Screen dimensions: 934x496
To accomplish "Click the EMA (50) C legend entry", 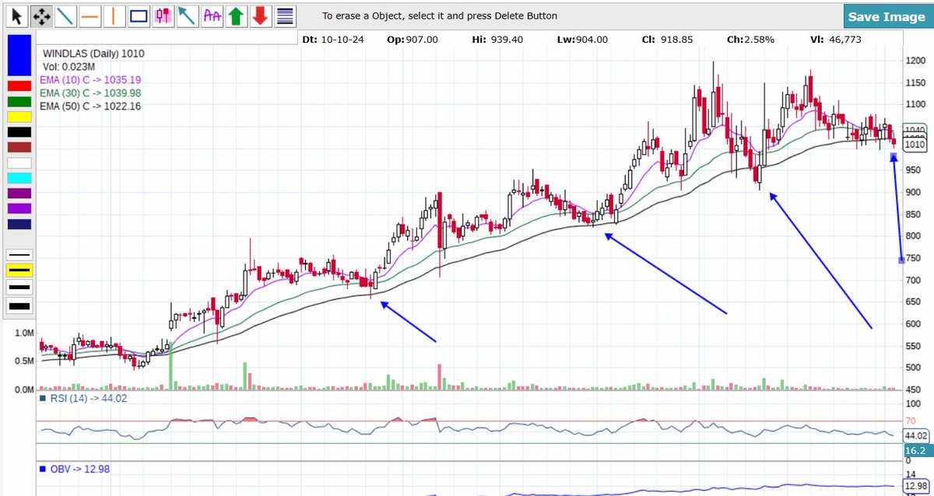I will (90, 107).
